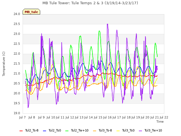Click the purple minimum below 19.5 near Jul 7
The width and height of the screenshot is (181, 136).
(x=28, y=108)
